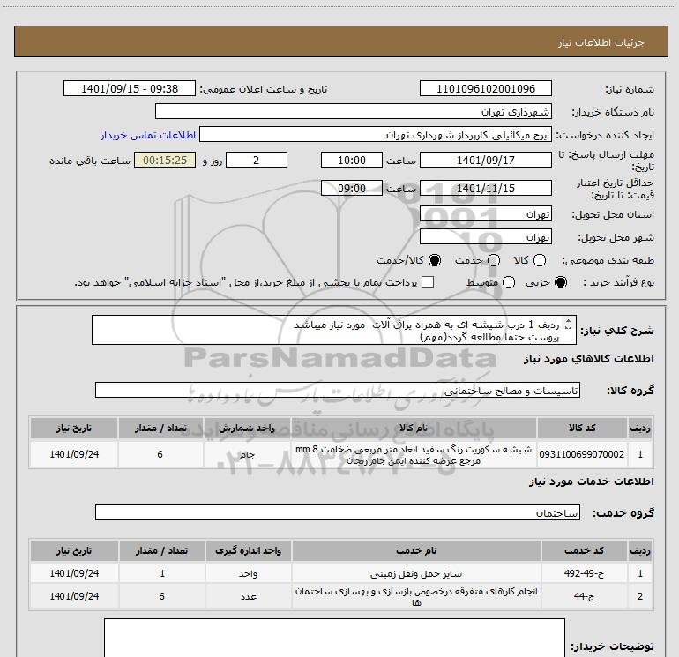679x657 pixels.
Task: Click goods group field تاسیسات و مصالح ساختمانی
Action: click(x=338, y=390)
